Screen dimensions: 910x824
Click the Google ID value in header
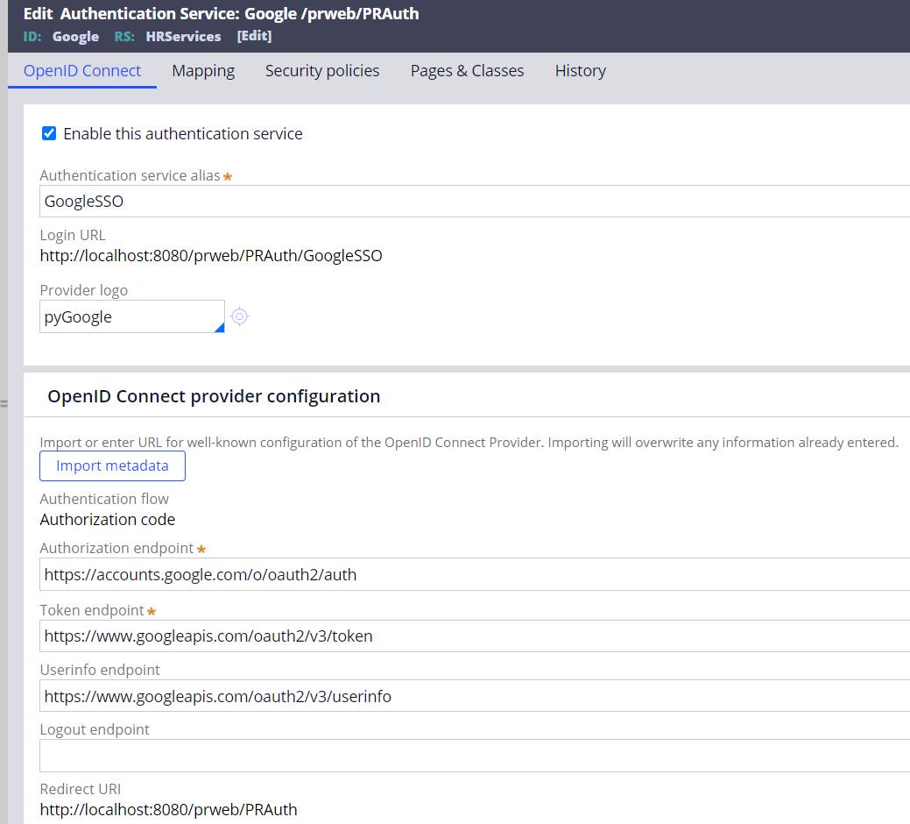point(75,36)
